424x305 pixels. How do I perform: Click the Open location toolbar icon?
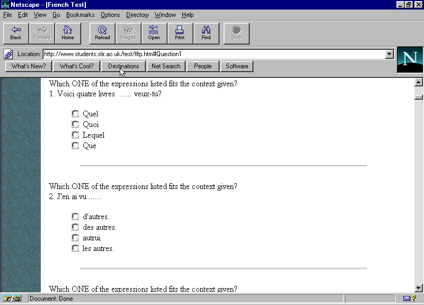[x=154, y=33]
